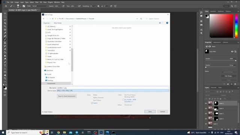Image resolution: width=240 pixels, height=135 pixels.
Task: Switch to the Channels tab
Action: coord(214,88)
